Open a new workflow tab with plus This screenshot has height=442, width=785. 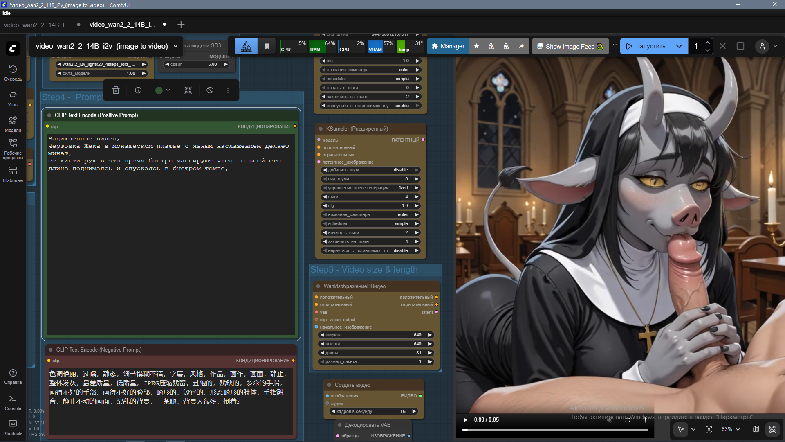181,25
